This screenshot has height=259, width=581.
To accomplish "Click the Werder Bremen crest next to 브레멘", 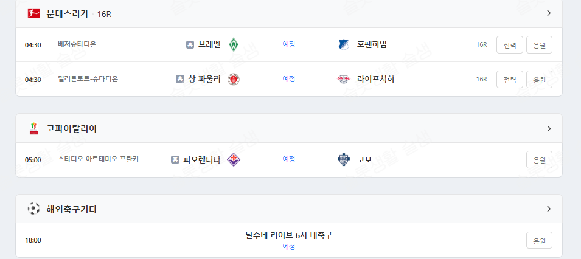I will [233, 44].
